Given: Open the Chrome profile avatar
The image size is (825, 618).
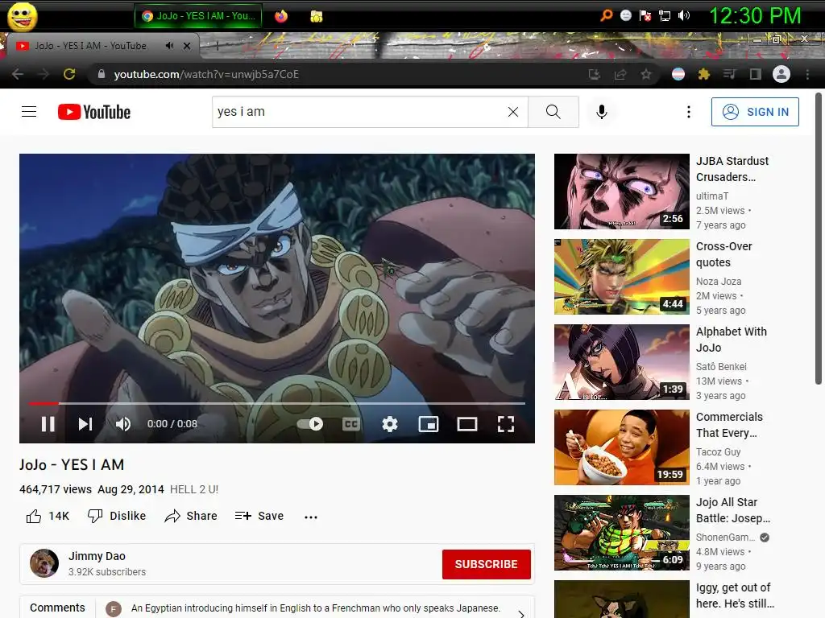Looking at the screenshot, I should pyautogui.click(x=781, y=74).
